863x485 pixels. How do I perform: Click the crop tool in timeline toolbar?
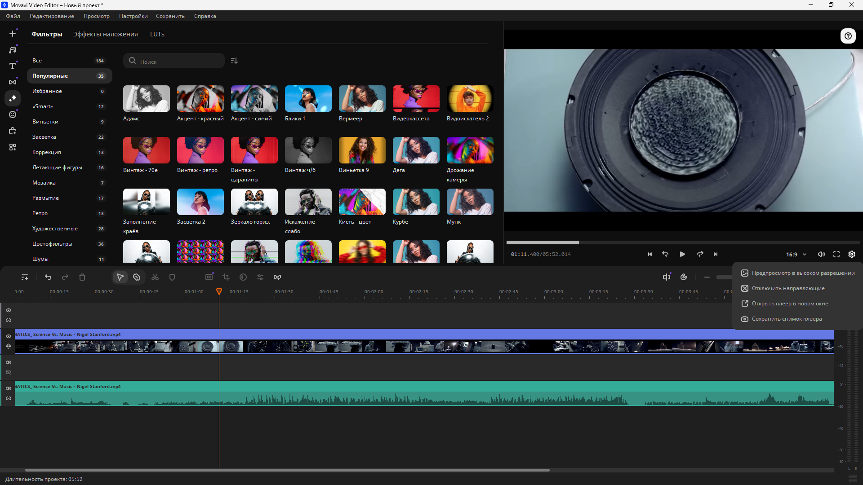click(x=226, y=278)
